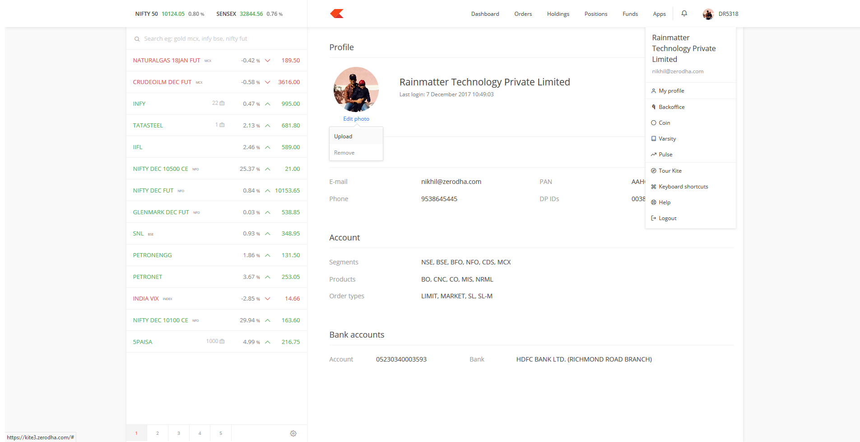Image resolution: width=860 pixels, height=442 pixels.
Task: Select NIFTY DEC FUT instrument row
Action: 217,190
